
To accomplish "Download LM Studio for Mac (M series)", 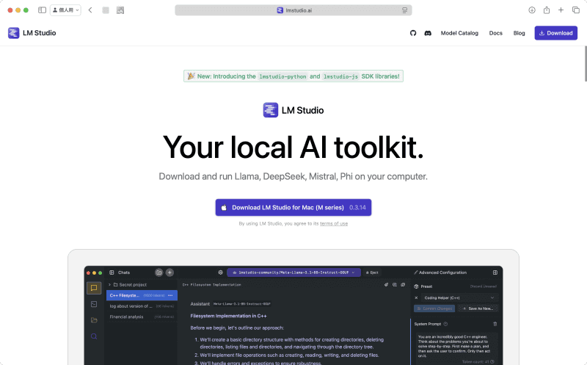I will [x=293, y=207].
